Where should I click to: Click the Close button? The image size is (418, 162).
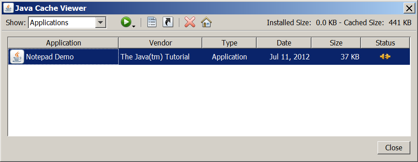point(394,148)
